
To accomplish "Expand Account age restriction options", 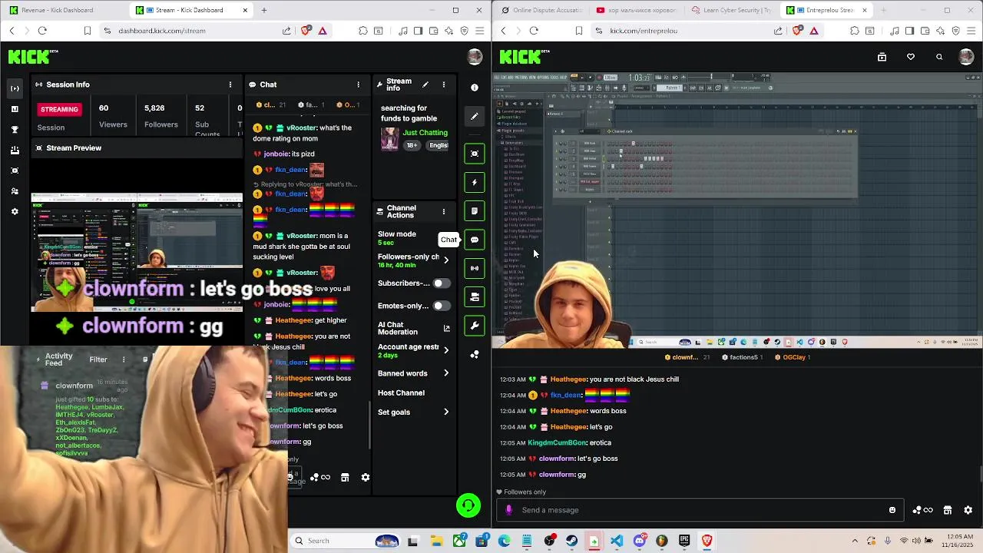I will pos(446,350).
